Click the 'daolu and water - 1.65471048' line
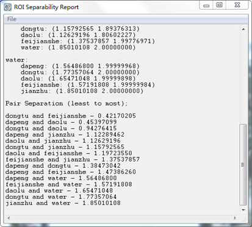Viewport: 252px width, 227px height. tap(59, 190)
